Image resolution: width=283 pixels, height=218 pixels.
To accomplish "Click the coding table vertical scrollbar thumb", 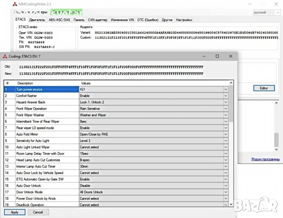I will 231,104.
